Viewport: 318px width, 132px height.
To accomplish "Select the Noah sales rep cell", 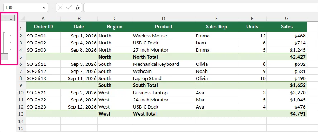I will pyautogui.click(x=216, y=72).
